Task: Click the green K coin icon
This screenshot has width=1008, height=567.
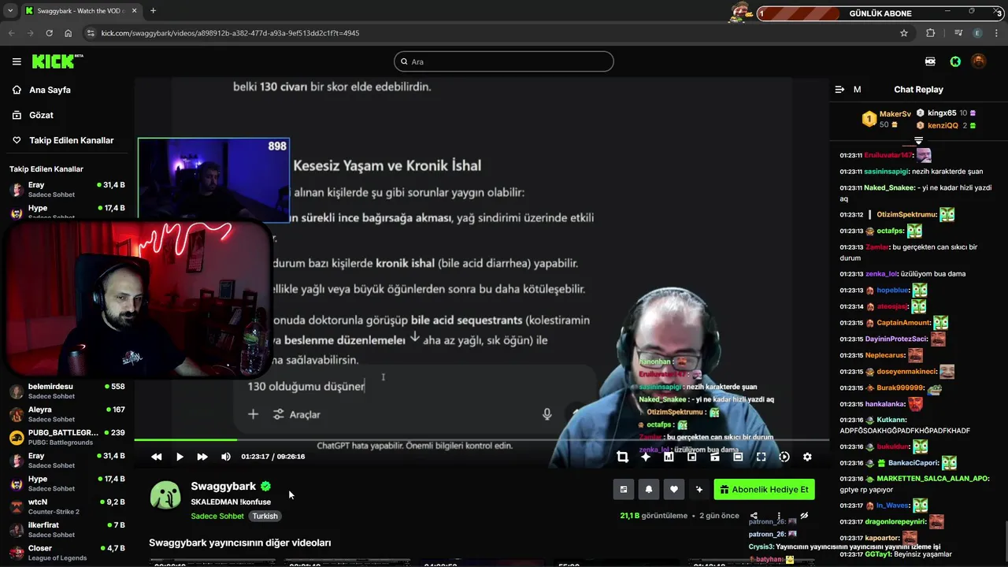Action: pyautogui.click(x=955, y=61)
